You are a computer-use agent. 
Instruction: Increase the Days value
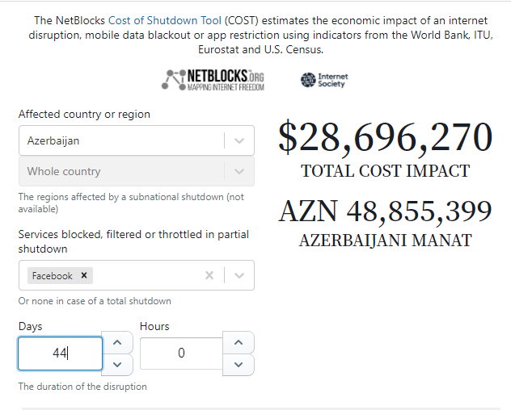click(117, 342)
